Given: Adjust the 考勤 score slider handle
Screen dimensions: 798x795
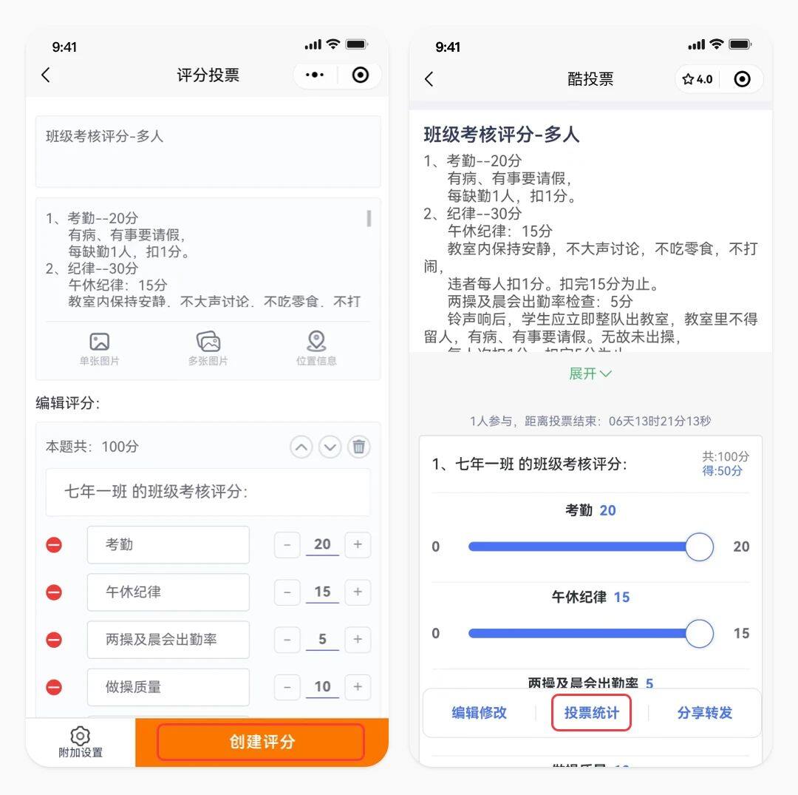Looking at the screenshot, I should 699,547.
